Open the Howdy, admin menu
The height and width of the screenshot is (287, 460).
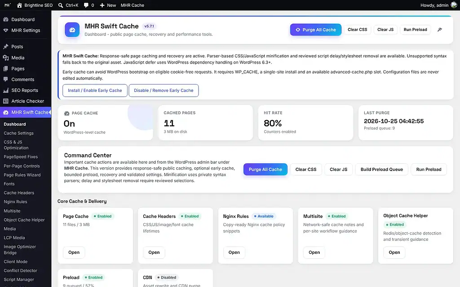pyautogui.click(x=438, y=5)
